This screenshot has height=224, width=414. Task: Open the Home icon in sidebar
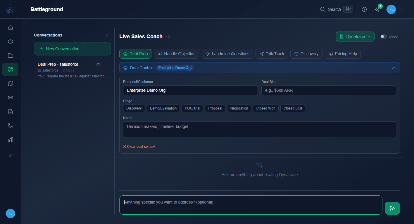pyautogui.click(x=10, y=27)
